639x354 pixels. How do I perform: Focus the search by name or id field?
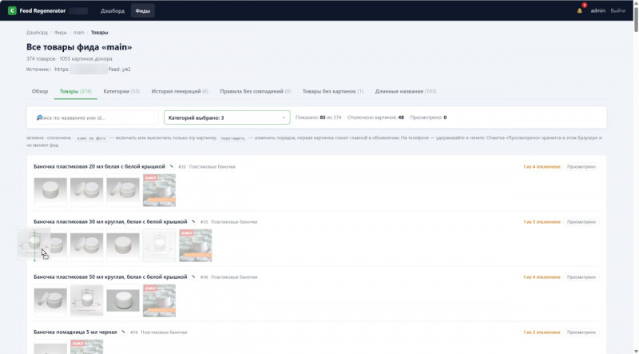95,117
